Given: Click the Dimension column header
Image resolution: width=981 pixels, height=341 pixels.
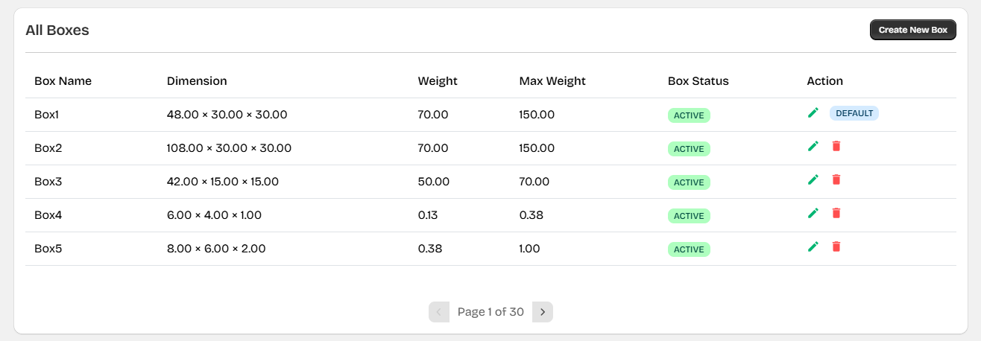Looking at the screenshot, I should click(x=197, y=80).
